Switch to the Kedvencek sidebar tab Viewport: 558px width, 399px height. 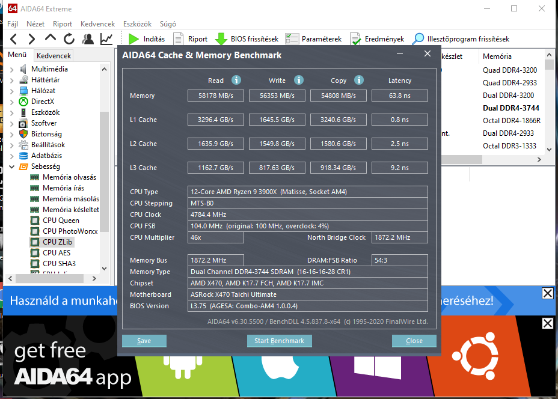point(54,55)
